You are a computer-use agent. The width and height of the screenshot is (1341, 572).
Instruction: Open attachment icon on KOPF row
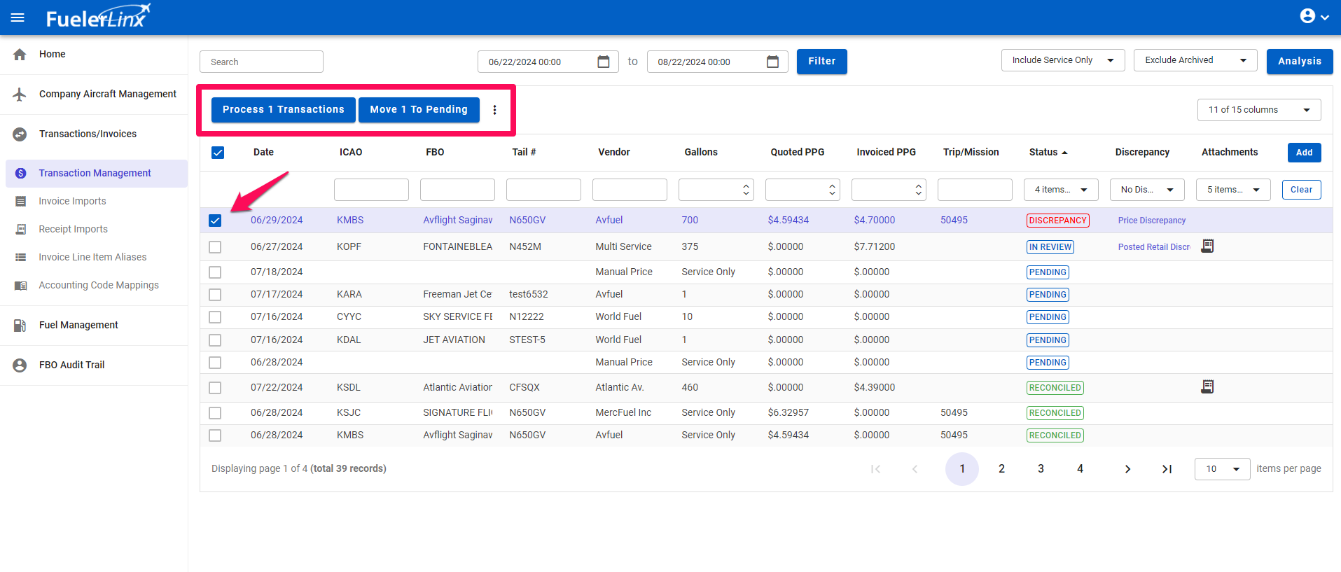[1207, 246]
